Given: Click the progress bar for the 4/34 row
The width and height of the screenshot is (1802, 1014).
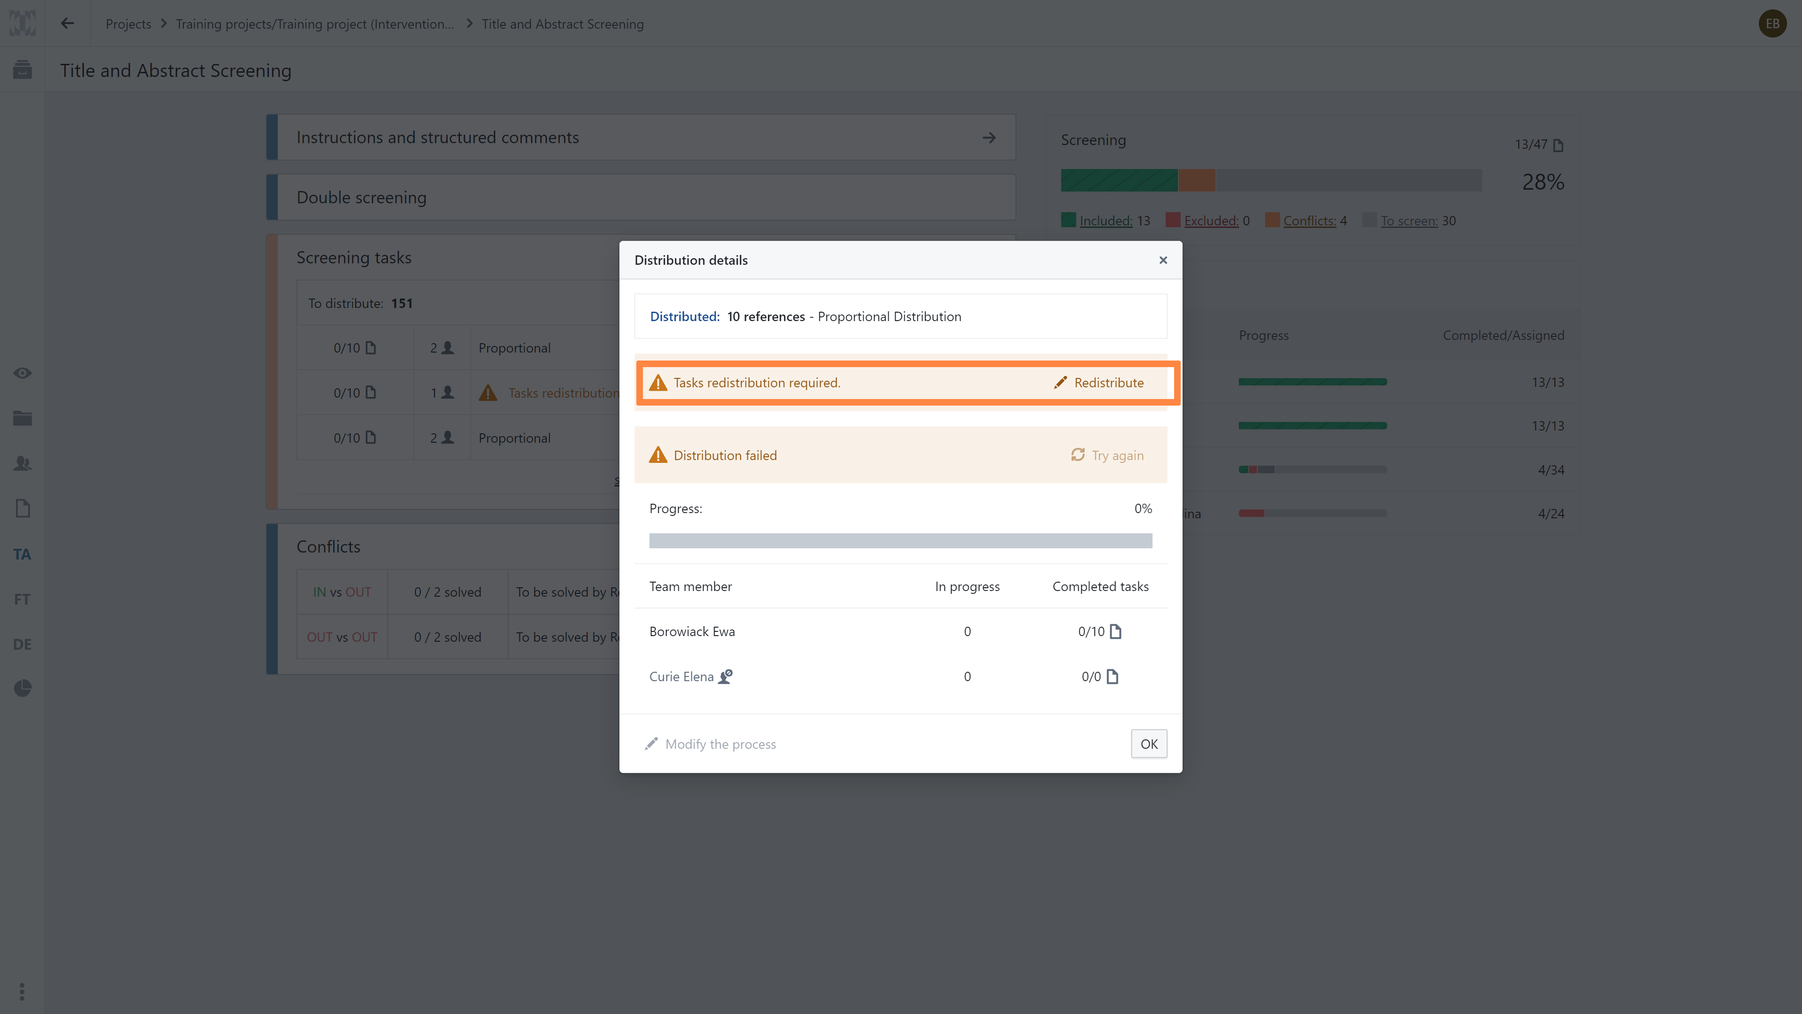Looking at the screenshot, I should (x=1313, y=469).
